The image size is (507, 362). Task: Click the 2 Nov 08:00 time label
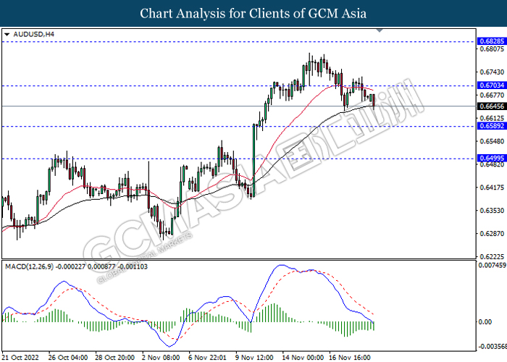click(x=162, y=357)
